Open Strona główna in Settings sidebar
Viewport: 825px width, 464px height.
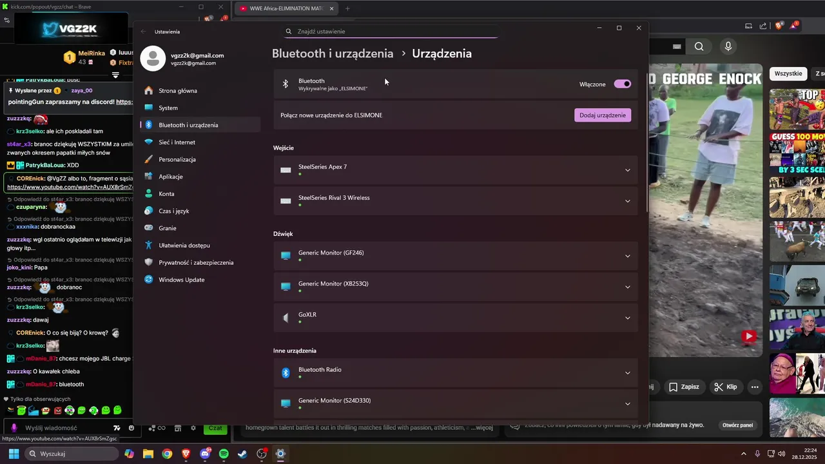coord(200,91)
